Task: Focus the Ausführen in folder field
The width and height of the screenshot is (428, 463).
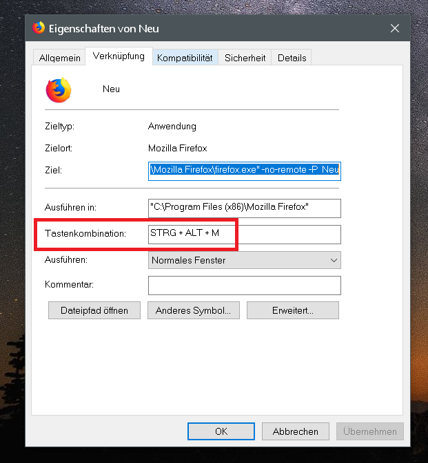Action: (x=244, y=208)
